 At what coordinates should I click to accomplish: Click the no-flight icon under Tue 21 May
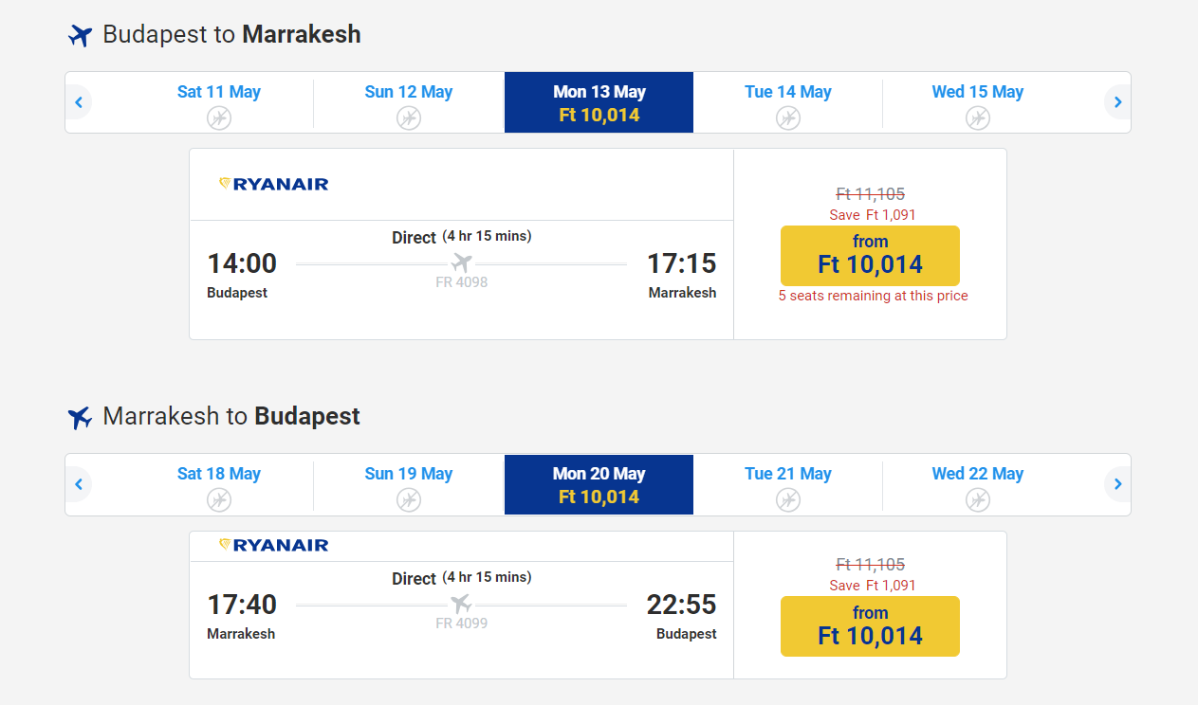point(788,500)
